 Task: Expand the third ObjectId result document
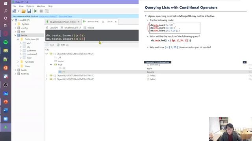click(x=47, y=79)
